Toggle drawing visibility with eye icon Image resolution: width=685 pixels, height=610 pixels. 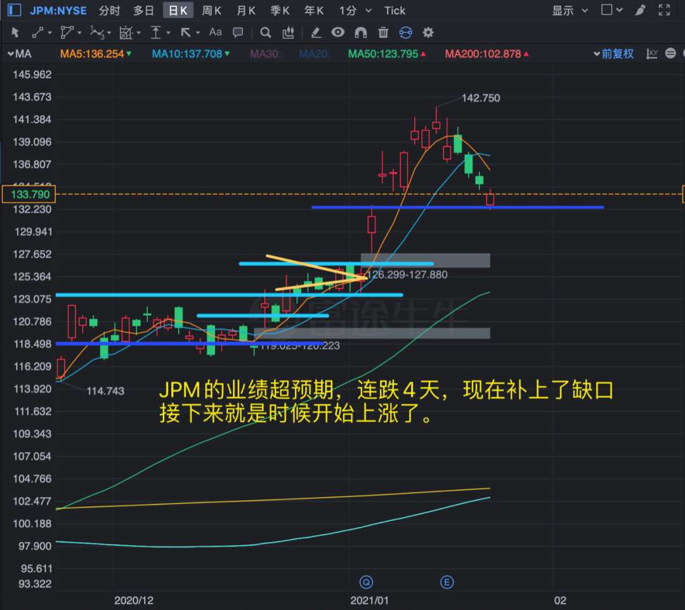tap(337, 32)
